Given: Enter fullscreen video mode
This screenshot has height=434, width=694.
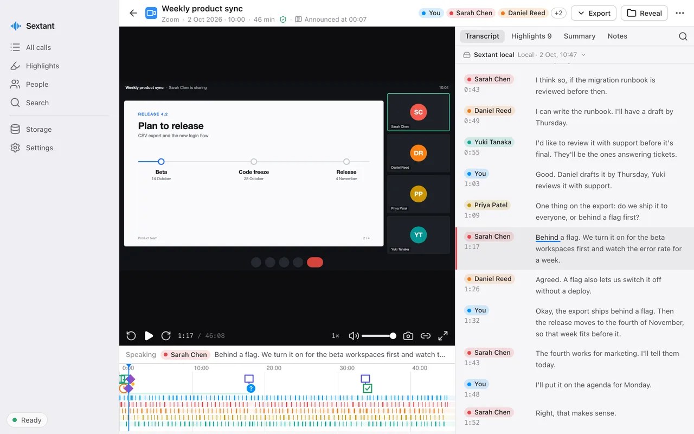Looking at the screenshot, I should [443, 336].
